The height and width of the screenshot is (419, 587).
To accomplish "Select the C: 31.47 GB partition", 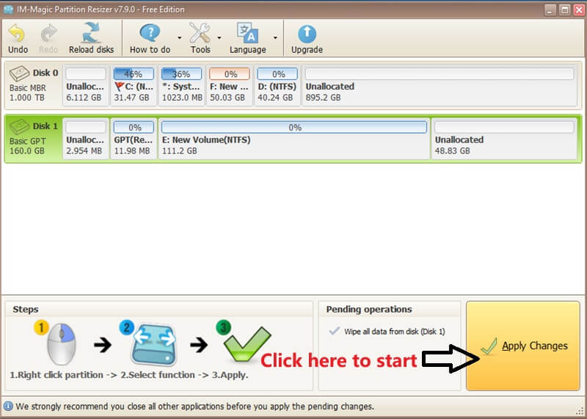I will coord(134,85).
